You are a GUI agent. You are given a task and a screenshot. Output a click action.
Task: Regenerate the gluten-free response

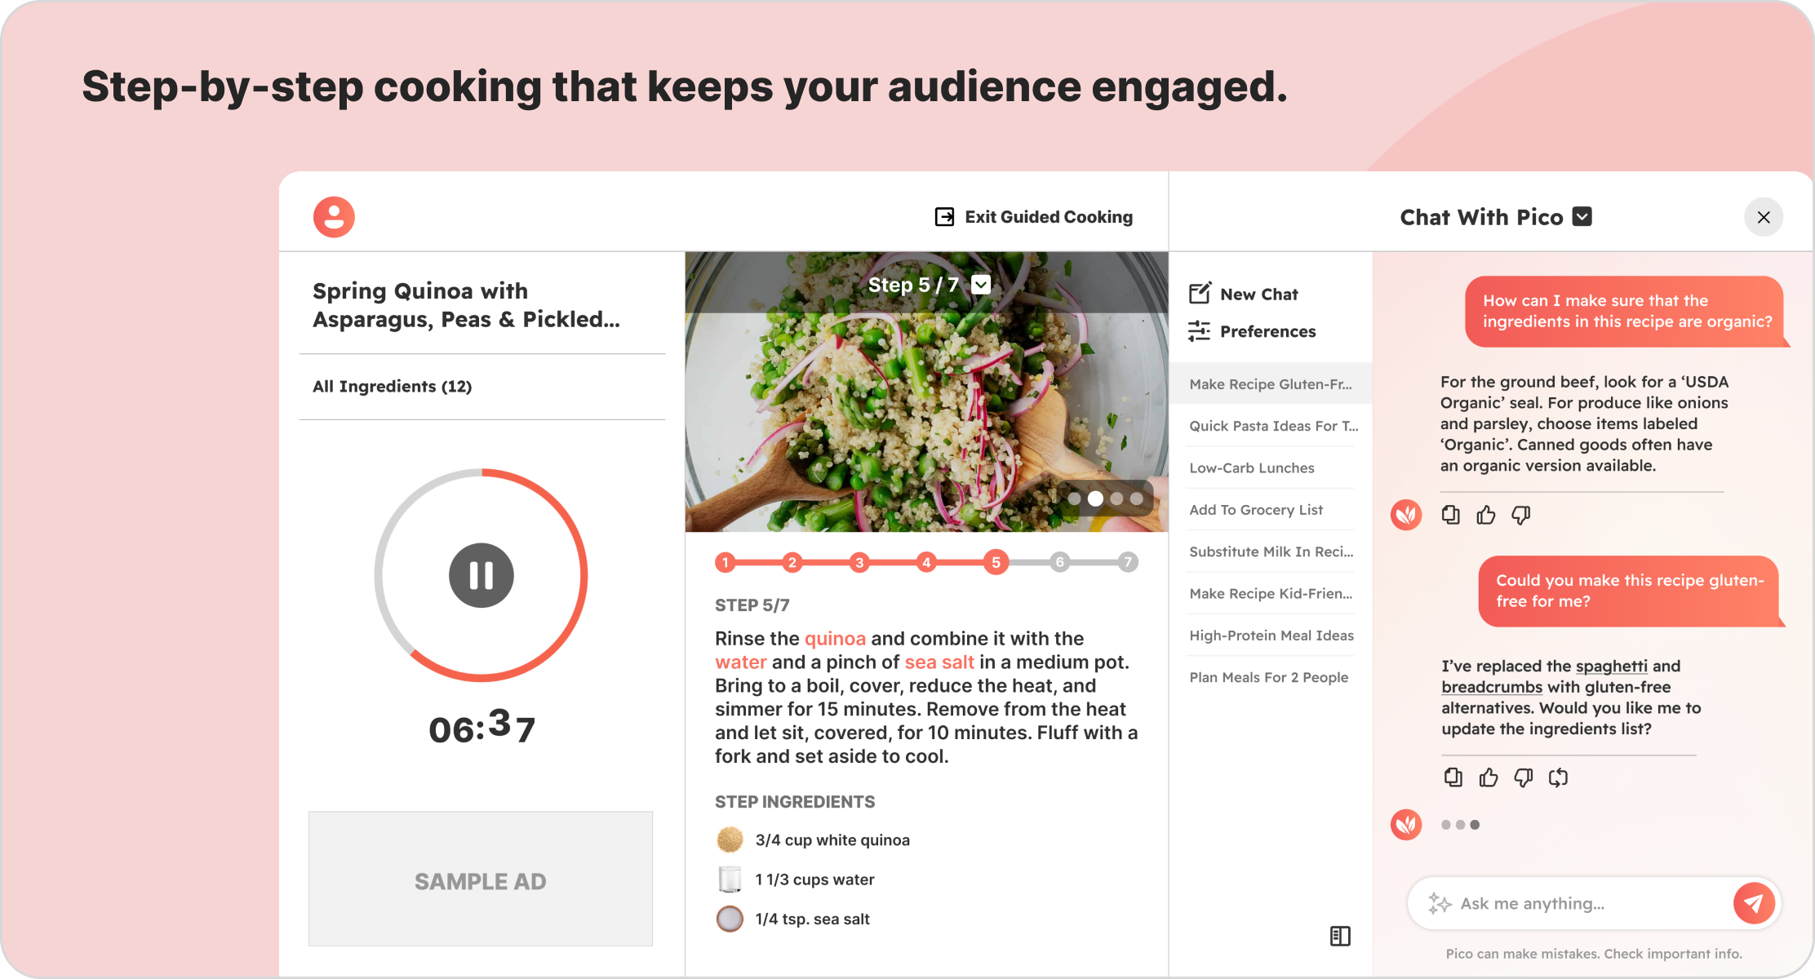pyautogui.click(x=1558, y=777)
